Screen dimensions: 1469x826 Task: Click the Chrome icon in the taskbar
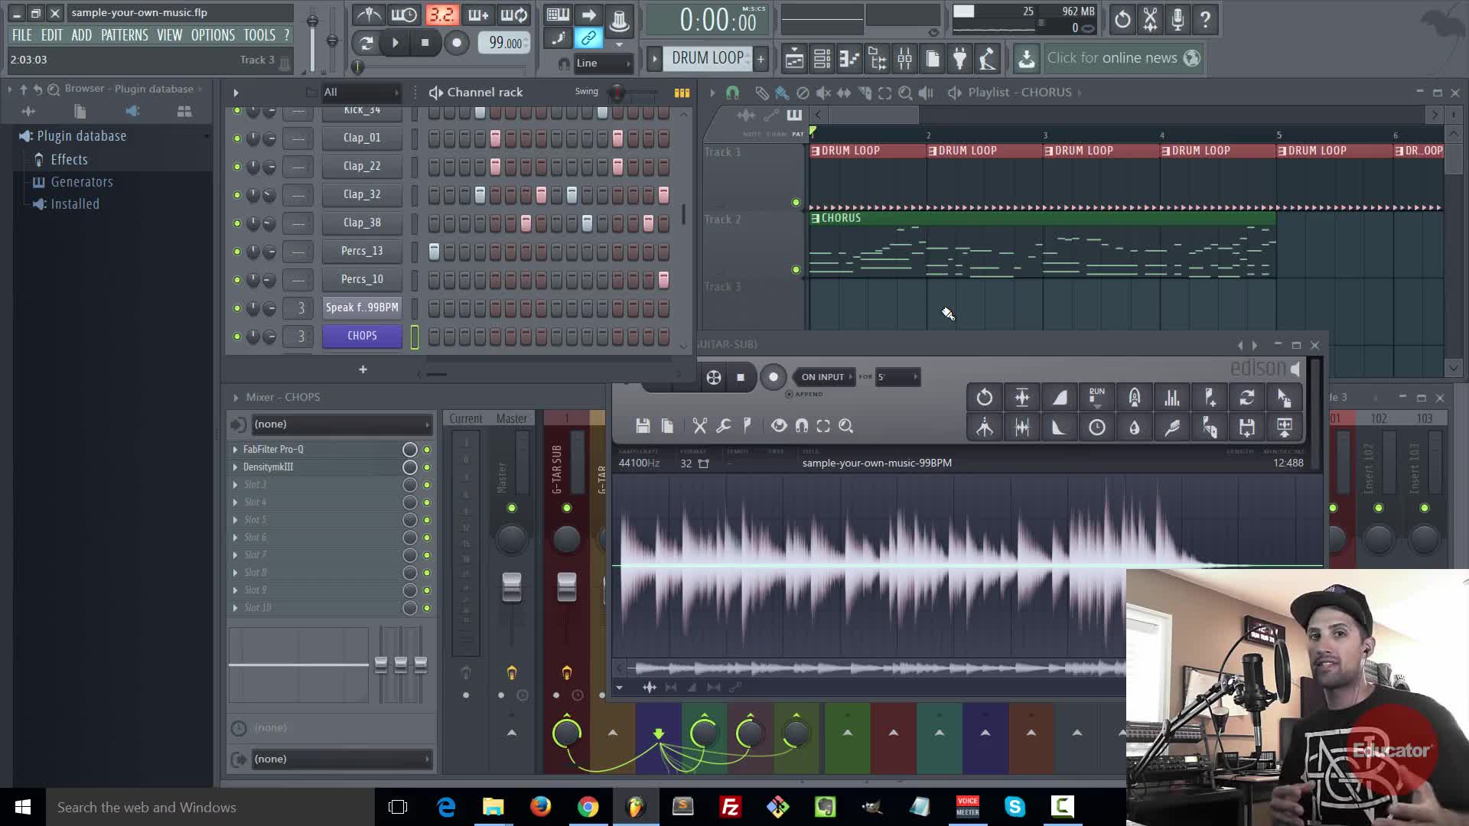point(588,807)
